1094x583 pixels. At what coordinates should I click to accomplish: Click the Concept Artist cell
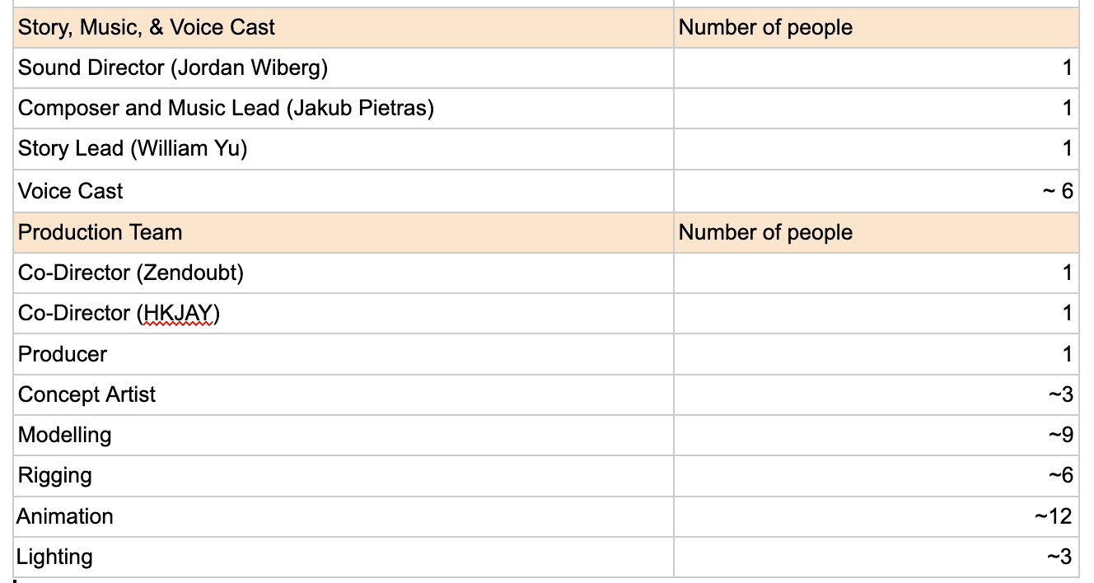[x=86, y=394]
